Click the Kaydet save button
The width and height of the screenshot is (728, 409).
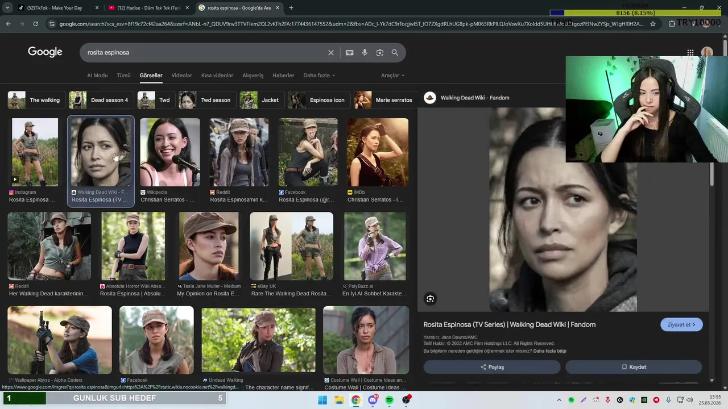(634, 367)
